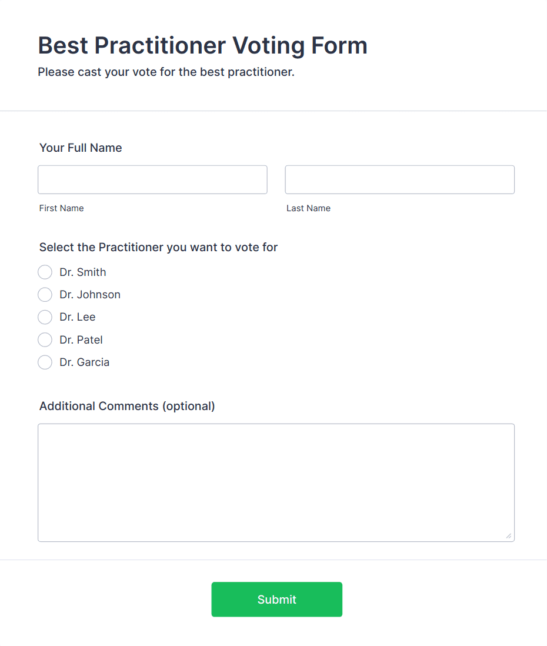Select the Dr. Smith radio button

[x=45, y=272]
